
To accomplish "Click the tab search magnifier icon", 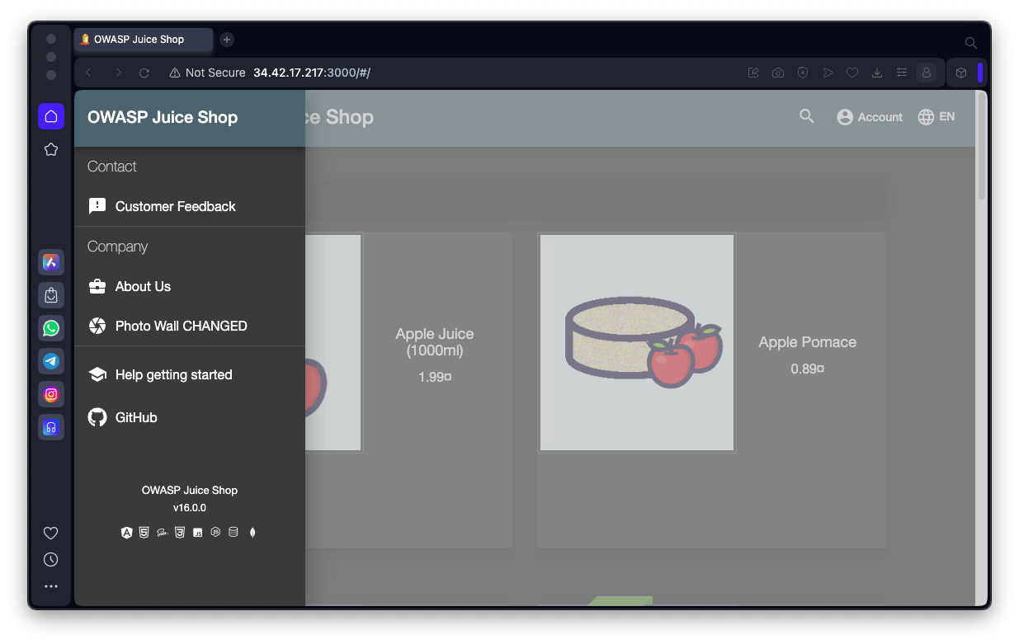I will 971,43.
